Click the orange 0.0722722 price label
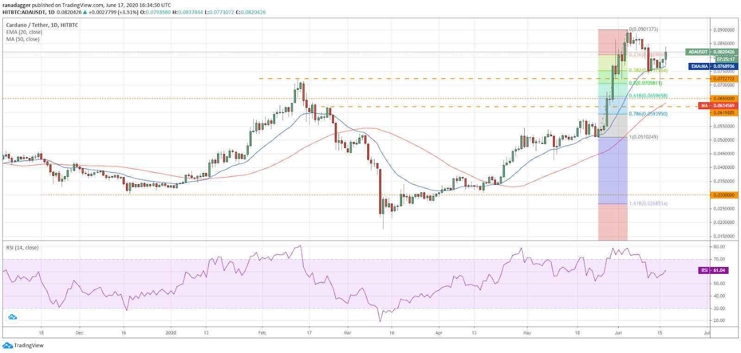This screenshot has width=741, height=353. (x=724, y=79)
